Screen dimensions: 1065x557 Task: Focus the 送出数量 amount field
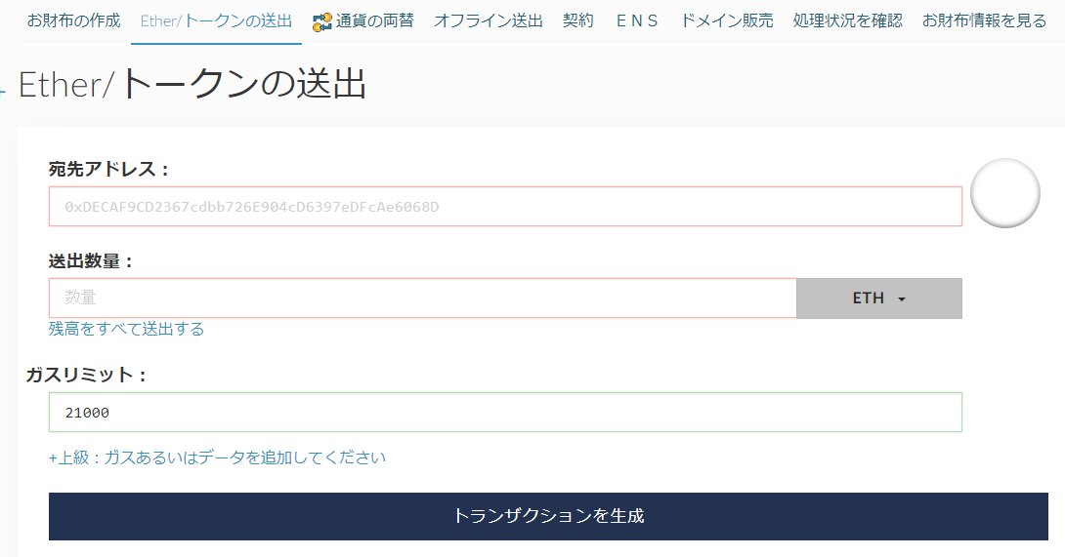click(422, 298)
